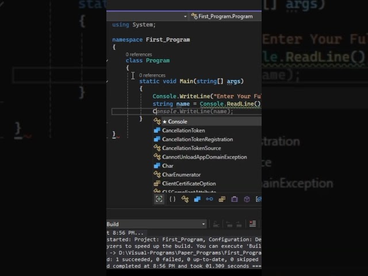Toggle the classes filter icon in IntelliSense
368x276 pixels.
tap(185, 200)
